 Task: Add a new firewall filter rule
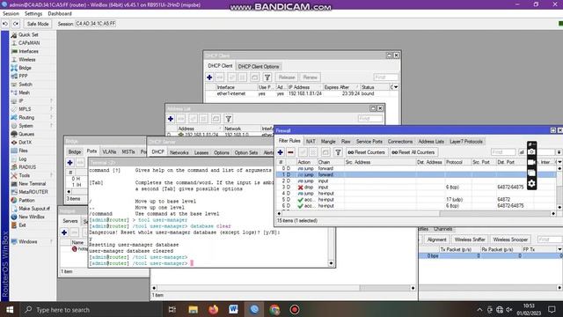click(281, 152)
